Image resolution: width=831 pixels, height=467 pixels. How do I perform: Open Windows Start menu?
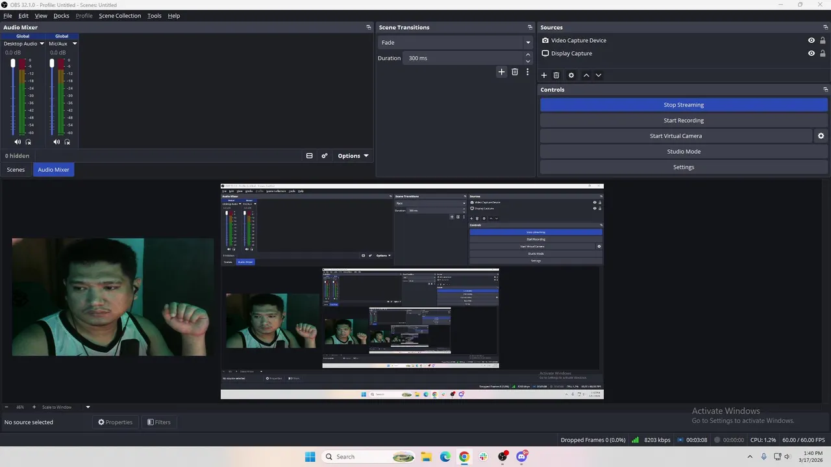(310, 457)
